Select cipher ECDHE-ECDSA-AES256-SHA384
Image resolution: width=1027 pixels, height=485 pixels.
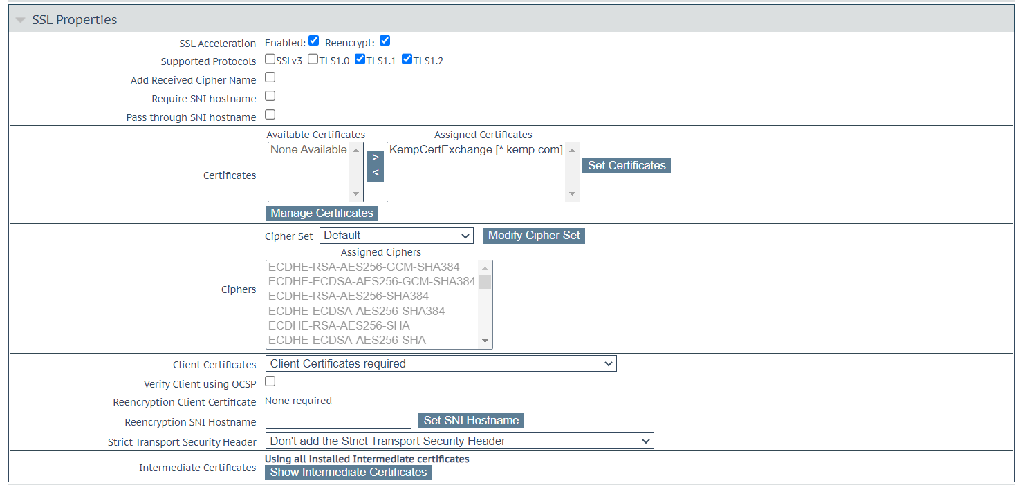[372, 312]
